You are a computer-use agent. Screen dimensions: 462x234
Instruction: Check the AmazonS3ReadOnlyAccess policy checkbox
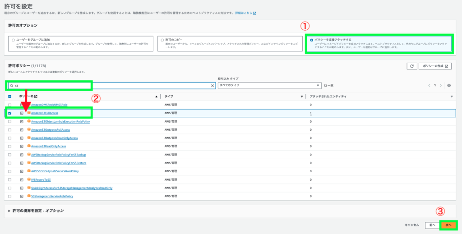(9, 147)
